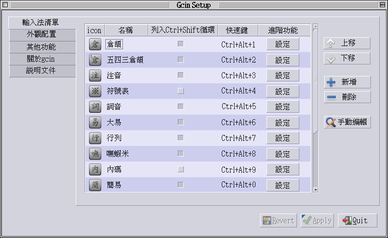The height and width of the screenshot is (238, 388).
Task: Click the 簡易 input method icon
Action: (95, 185)
